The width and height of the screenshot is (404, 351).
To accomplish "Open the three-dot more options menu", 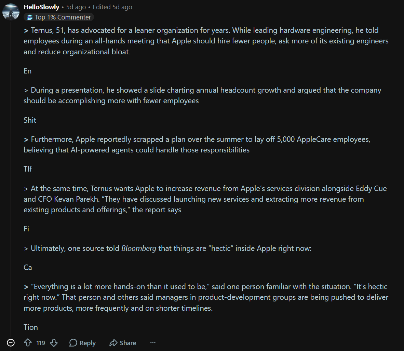I will 153,343.
